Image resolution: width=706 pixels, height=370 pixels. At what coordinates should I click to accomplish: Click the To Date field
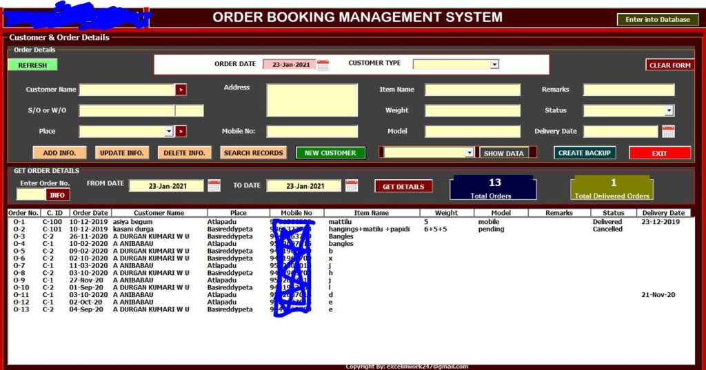(304, 186)
